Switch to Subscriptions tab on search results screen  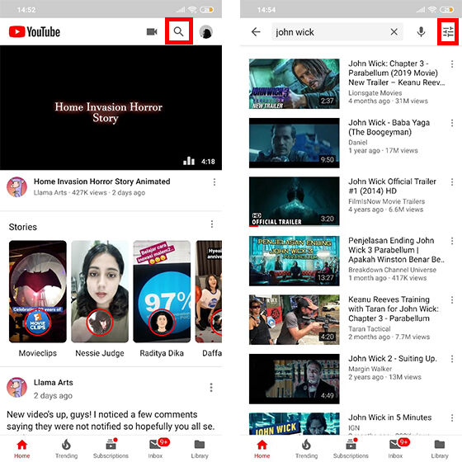351,449
